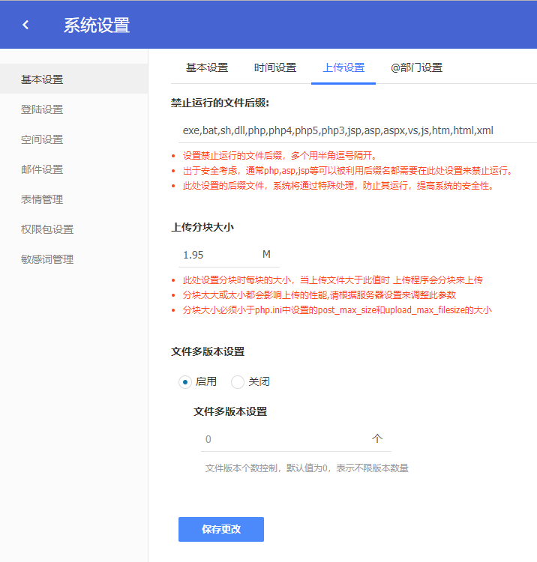Click the forbidden file suffixes input field
This screenshot has width=537, height=562.
352,130
